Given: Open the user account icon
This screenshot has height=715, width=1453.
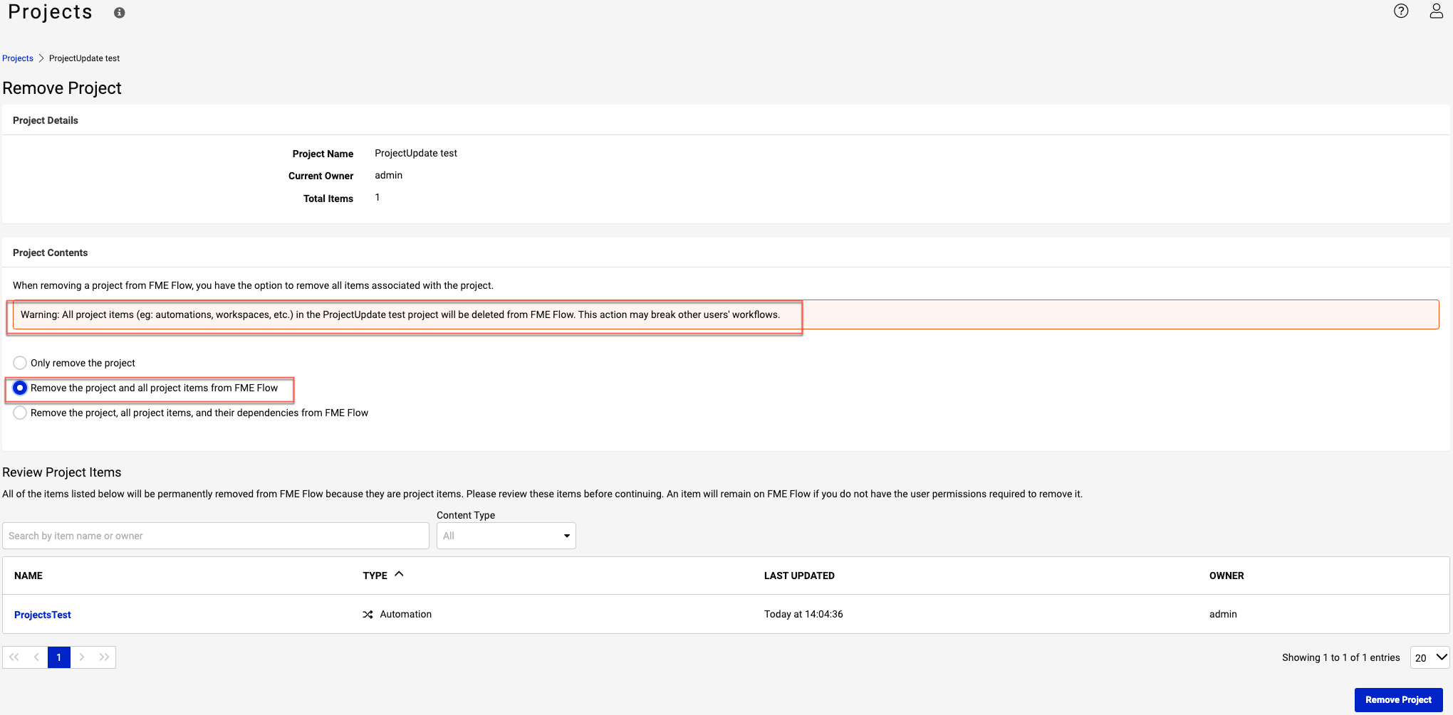Looking at the screenshot, I should 1437,11.
